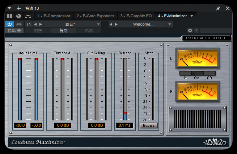Screen dimensions: 237x154
Task: Open the preset file icon menu
Action: click(x=29, y=25)
